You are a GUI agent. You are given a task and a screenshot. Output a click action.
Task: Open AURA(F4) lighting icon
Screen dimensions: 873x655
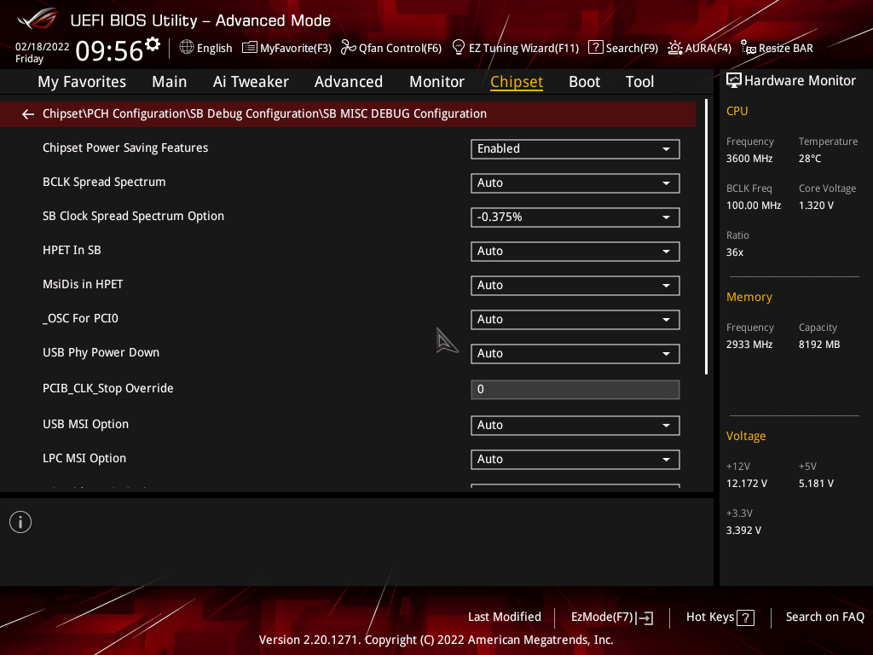675,48
